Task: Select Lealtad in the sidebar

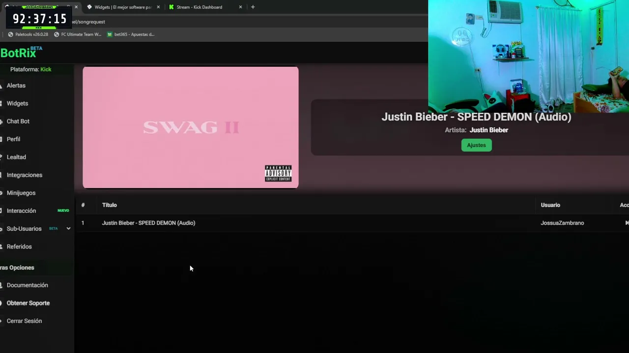Action: click(16, 157)
